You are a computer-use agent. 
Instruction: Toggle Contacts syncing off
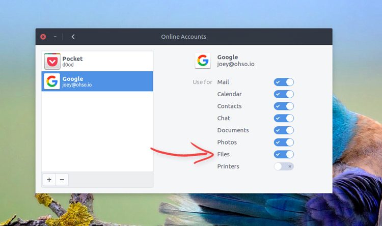pyautogui.click(x=284, y=106)
